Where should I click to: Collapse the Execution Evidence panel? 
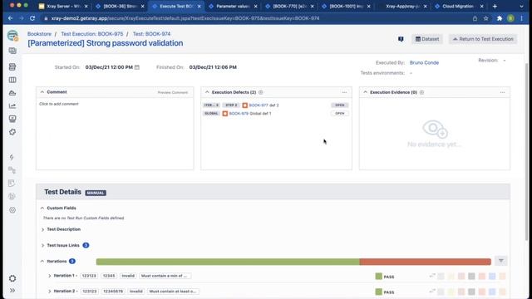[365, 92]
